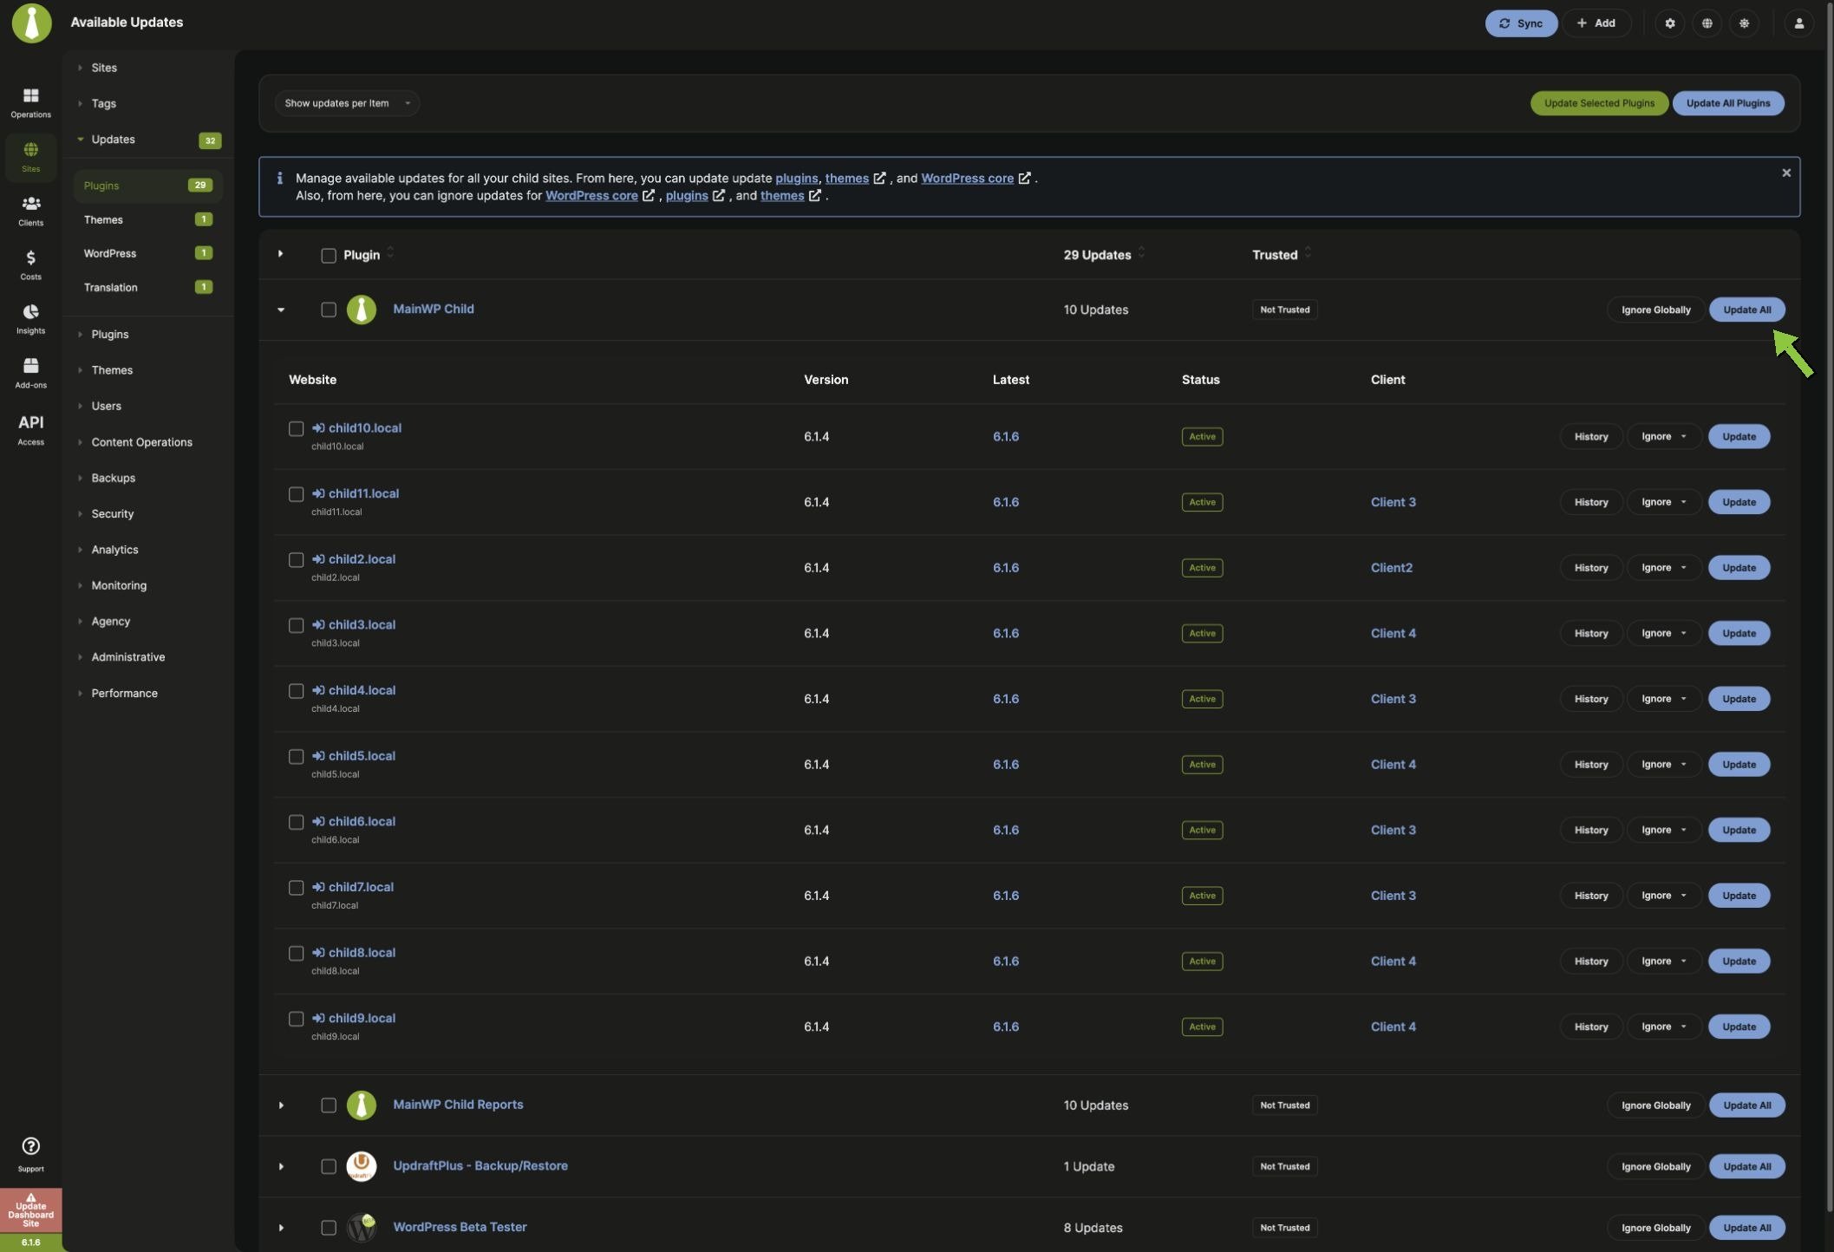Open the WordPress updates submenu item

coord(148,253)
